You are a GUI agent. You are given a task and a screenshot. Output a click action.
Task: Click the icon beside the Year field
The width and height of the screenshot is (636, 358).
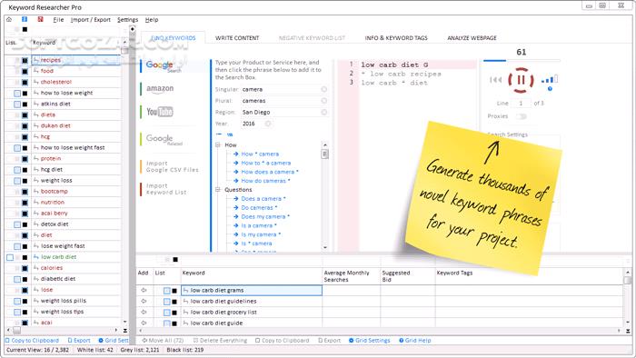268,124
